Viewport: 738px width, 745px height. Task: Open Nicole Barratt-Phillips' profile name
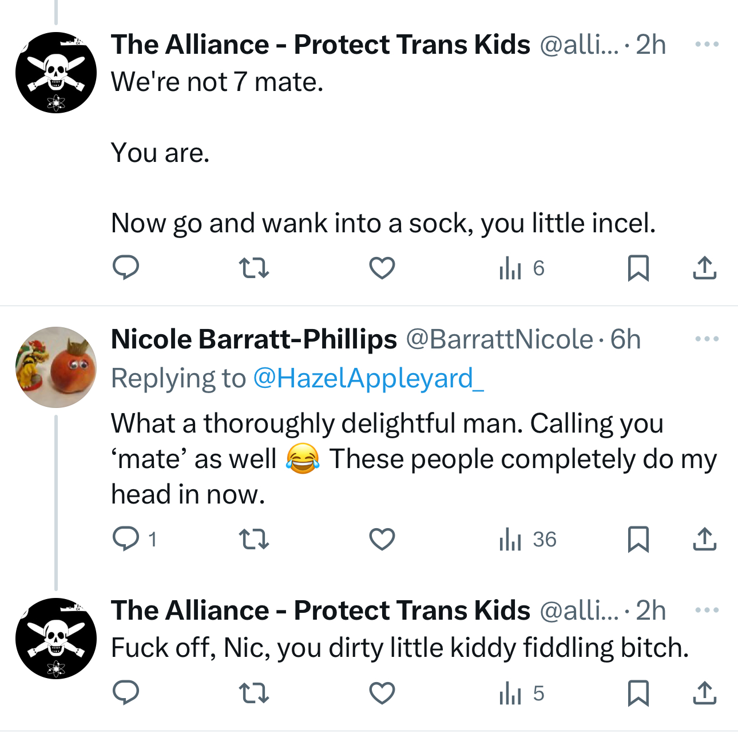[x=254, y=339]
